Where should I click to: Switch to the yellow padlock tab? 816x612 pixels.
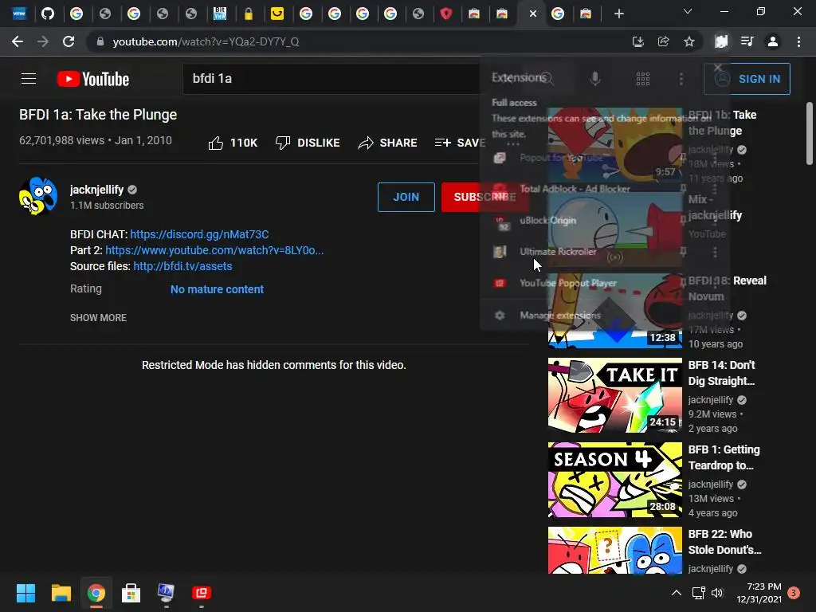pyautogui.click(x=249, y=14)
